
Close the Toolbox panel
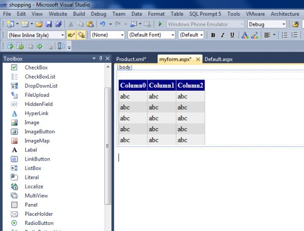pos(107,58)
